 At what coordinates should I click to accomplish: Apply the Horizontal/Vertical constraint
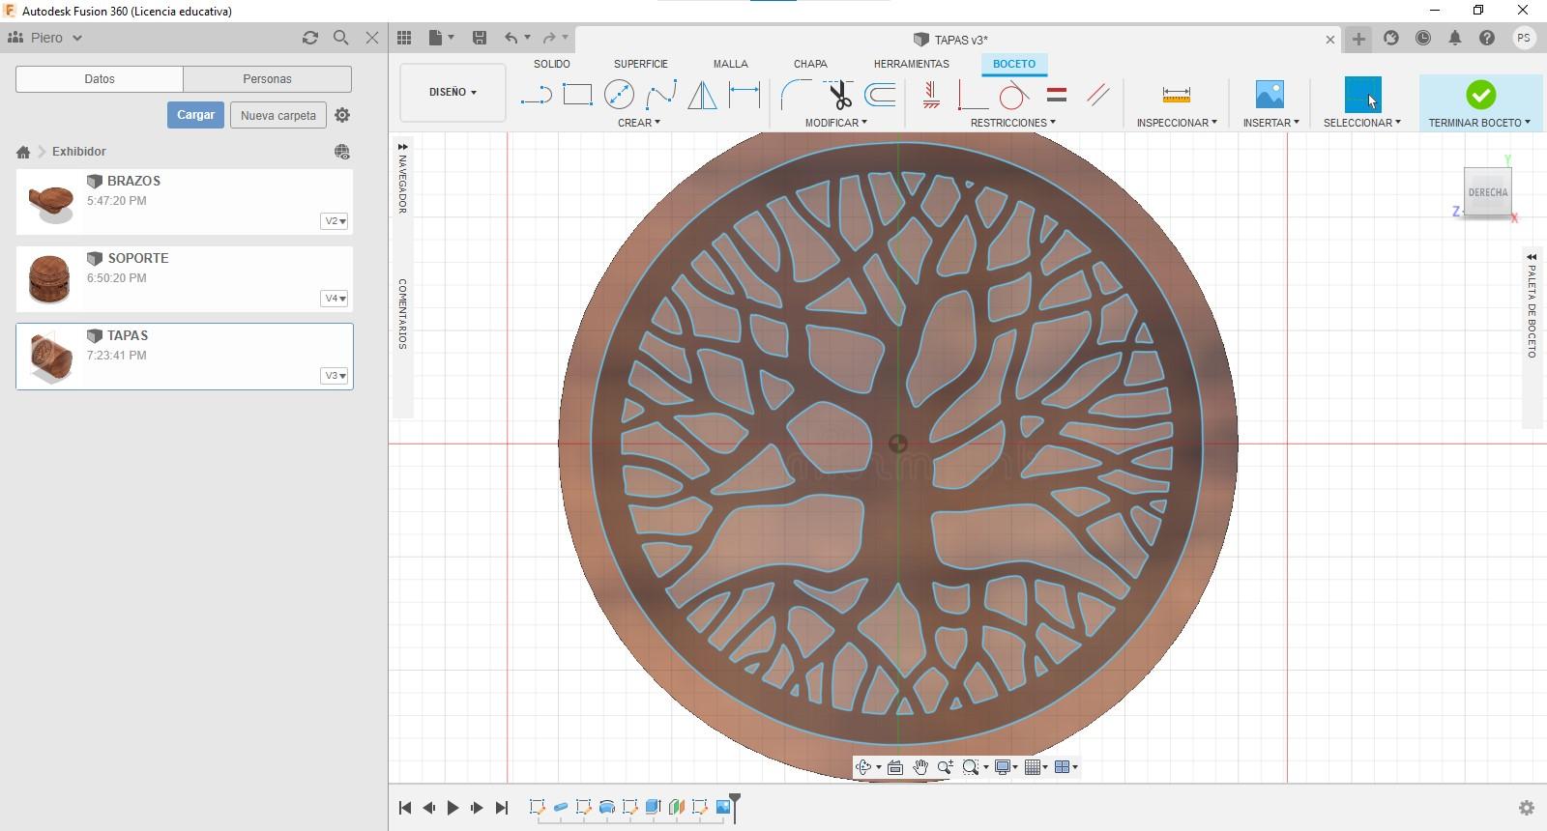(x=931, y=95)
